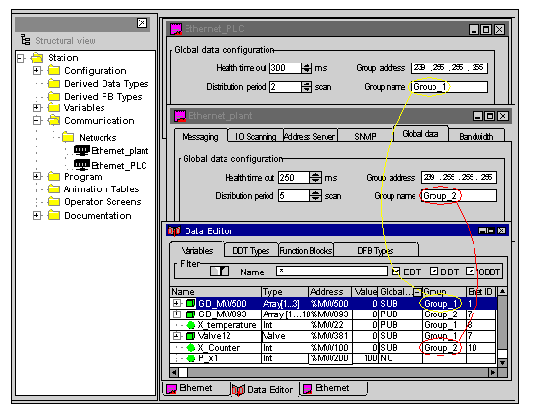
Task: Click the Data Editor window title icon
Action: (174, 231)
